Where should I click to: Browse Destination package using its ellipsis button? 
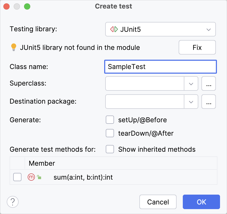208,102
